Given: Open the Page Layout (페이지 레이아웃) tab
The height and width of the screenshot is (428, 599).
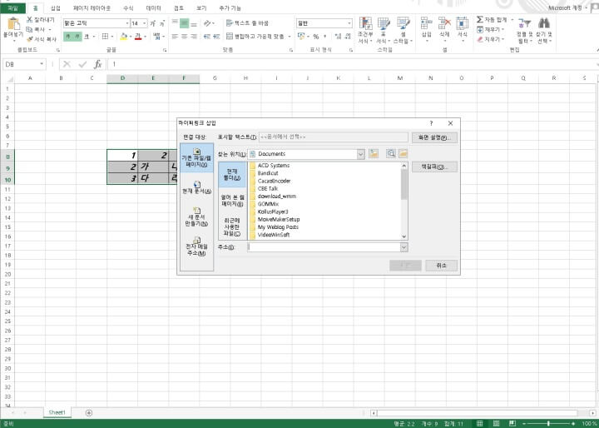Looking at the screenshot, I should 92,8.
